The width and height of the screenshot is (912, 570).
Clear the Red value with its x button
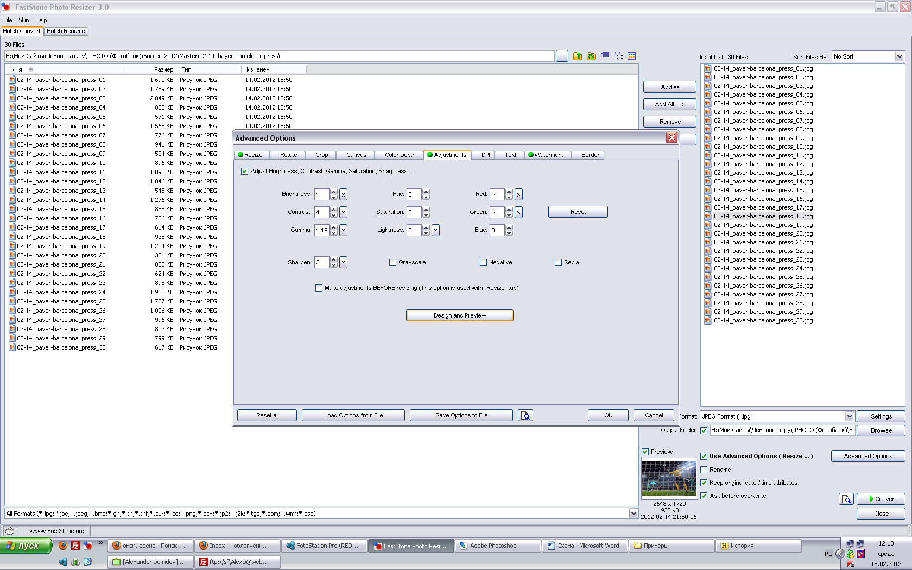pyautogui.click(x=518, y=194)
